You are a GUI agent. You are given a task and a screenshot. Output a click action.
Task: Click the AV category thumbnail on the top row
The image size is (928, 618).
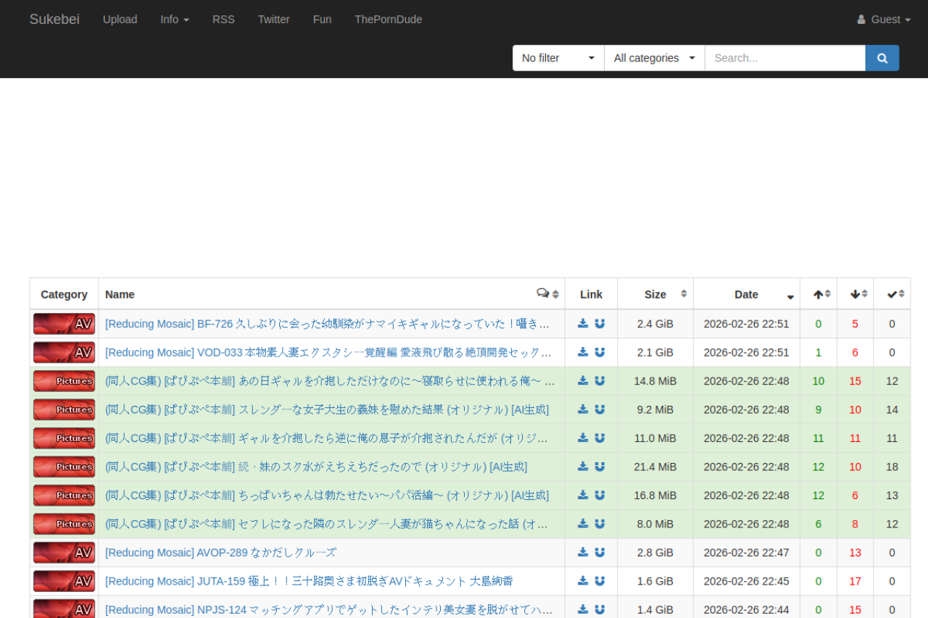click(64, 324)
